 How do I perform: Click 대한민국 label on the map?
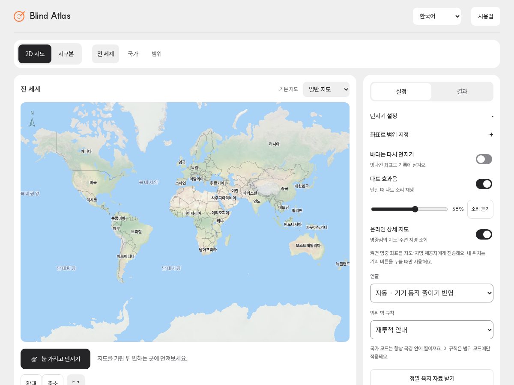[302, 187]
